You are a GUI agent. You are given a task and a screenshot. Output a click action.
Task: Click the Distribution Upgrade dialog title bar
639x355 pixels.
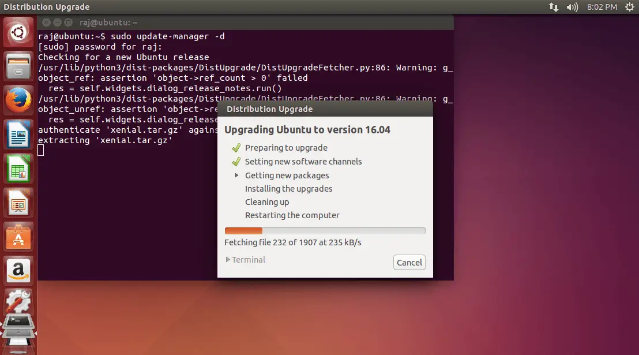click(325, 109)
